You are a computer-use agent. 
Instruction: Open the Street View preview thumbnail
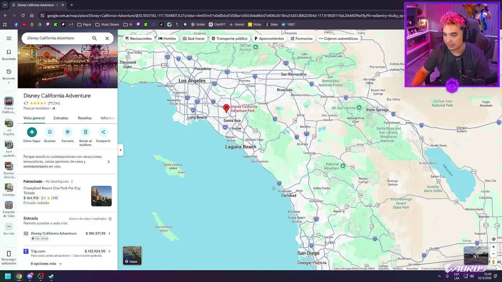[x=476, y=256]
